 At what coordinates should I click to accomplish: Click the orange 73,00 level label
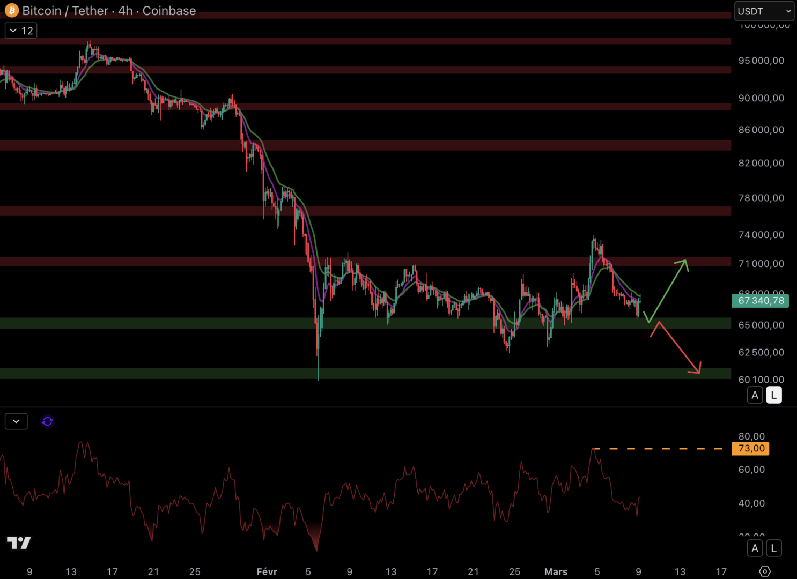click(750, 449)
